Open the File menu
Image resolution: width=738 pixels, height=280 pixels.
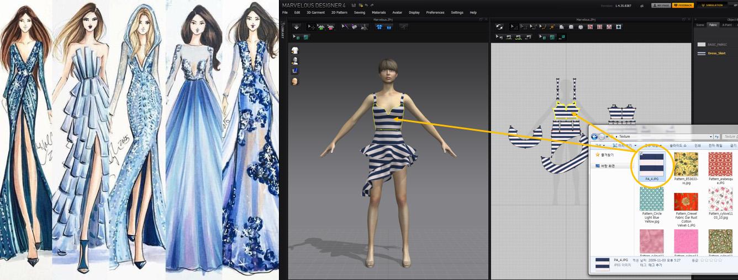pos(284,12)
